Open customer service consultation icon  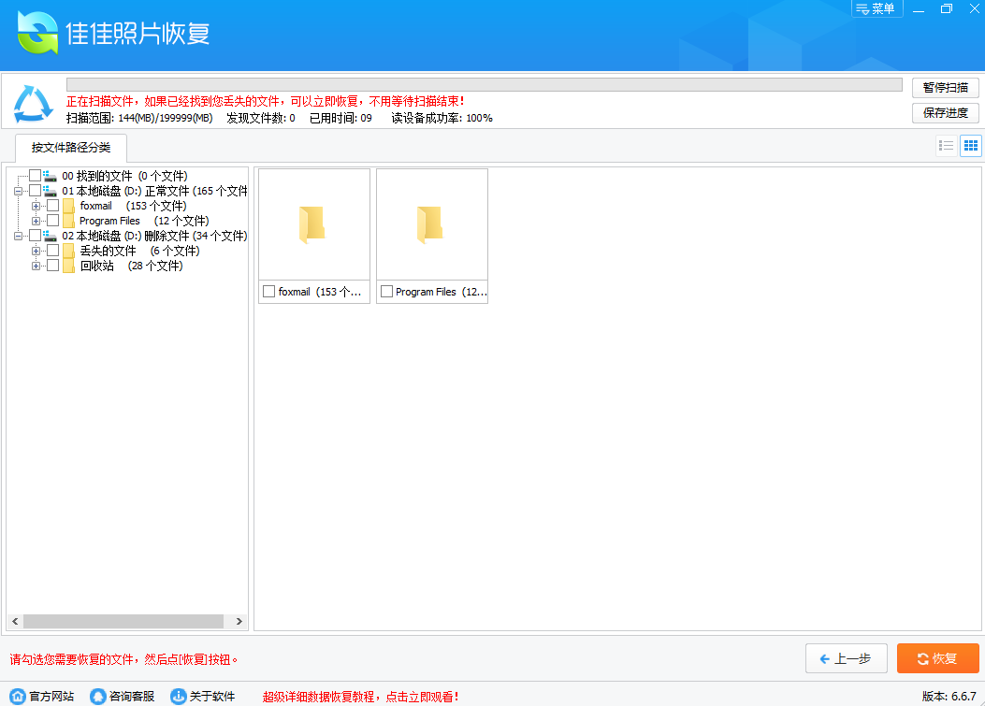click(98, 697)
